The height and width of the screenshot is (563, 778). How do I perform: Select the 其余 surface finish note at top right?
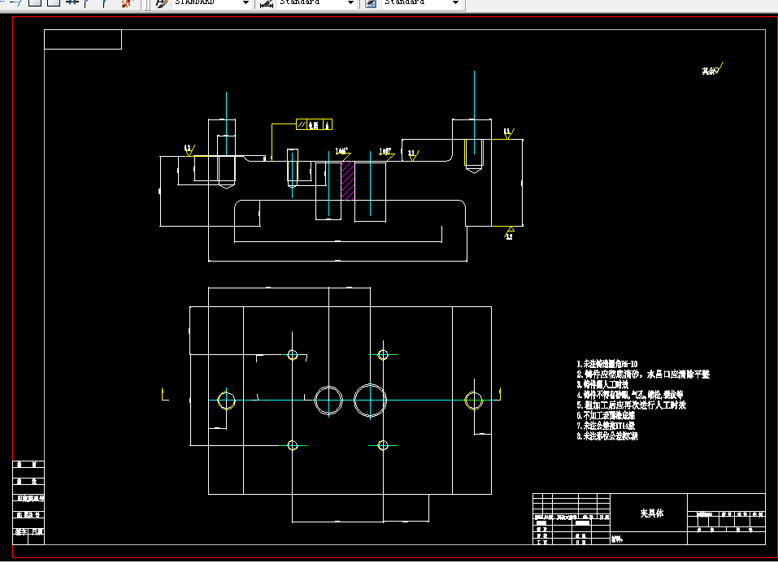coord(712,69)
